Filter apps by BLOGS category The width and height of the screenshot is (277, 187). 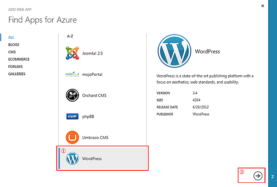(14, 45)
